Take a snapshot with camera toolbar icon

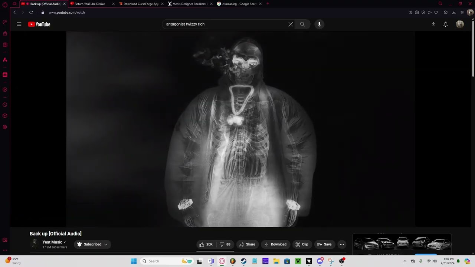click(417, 12)
